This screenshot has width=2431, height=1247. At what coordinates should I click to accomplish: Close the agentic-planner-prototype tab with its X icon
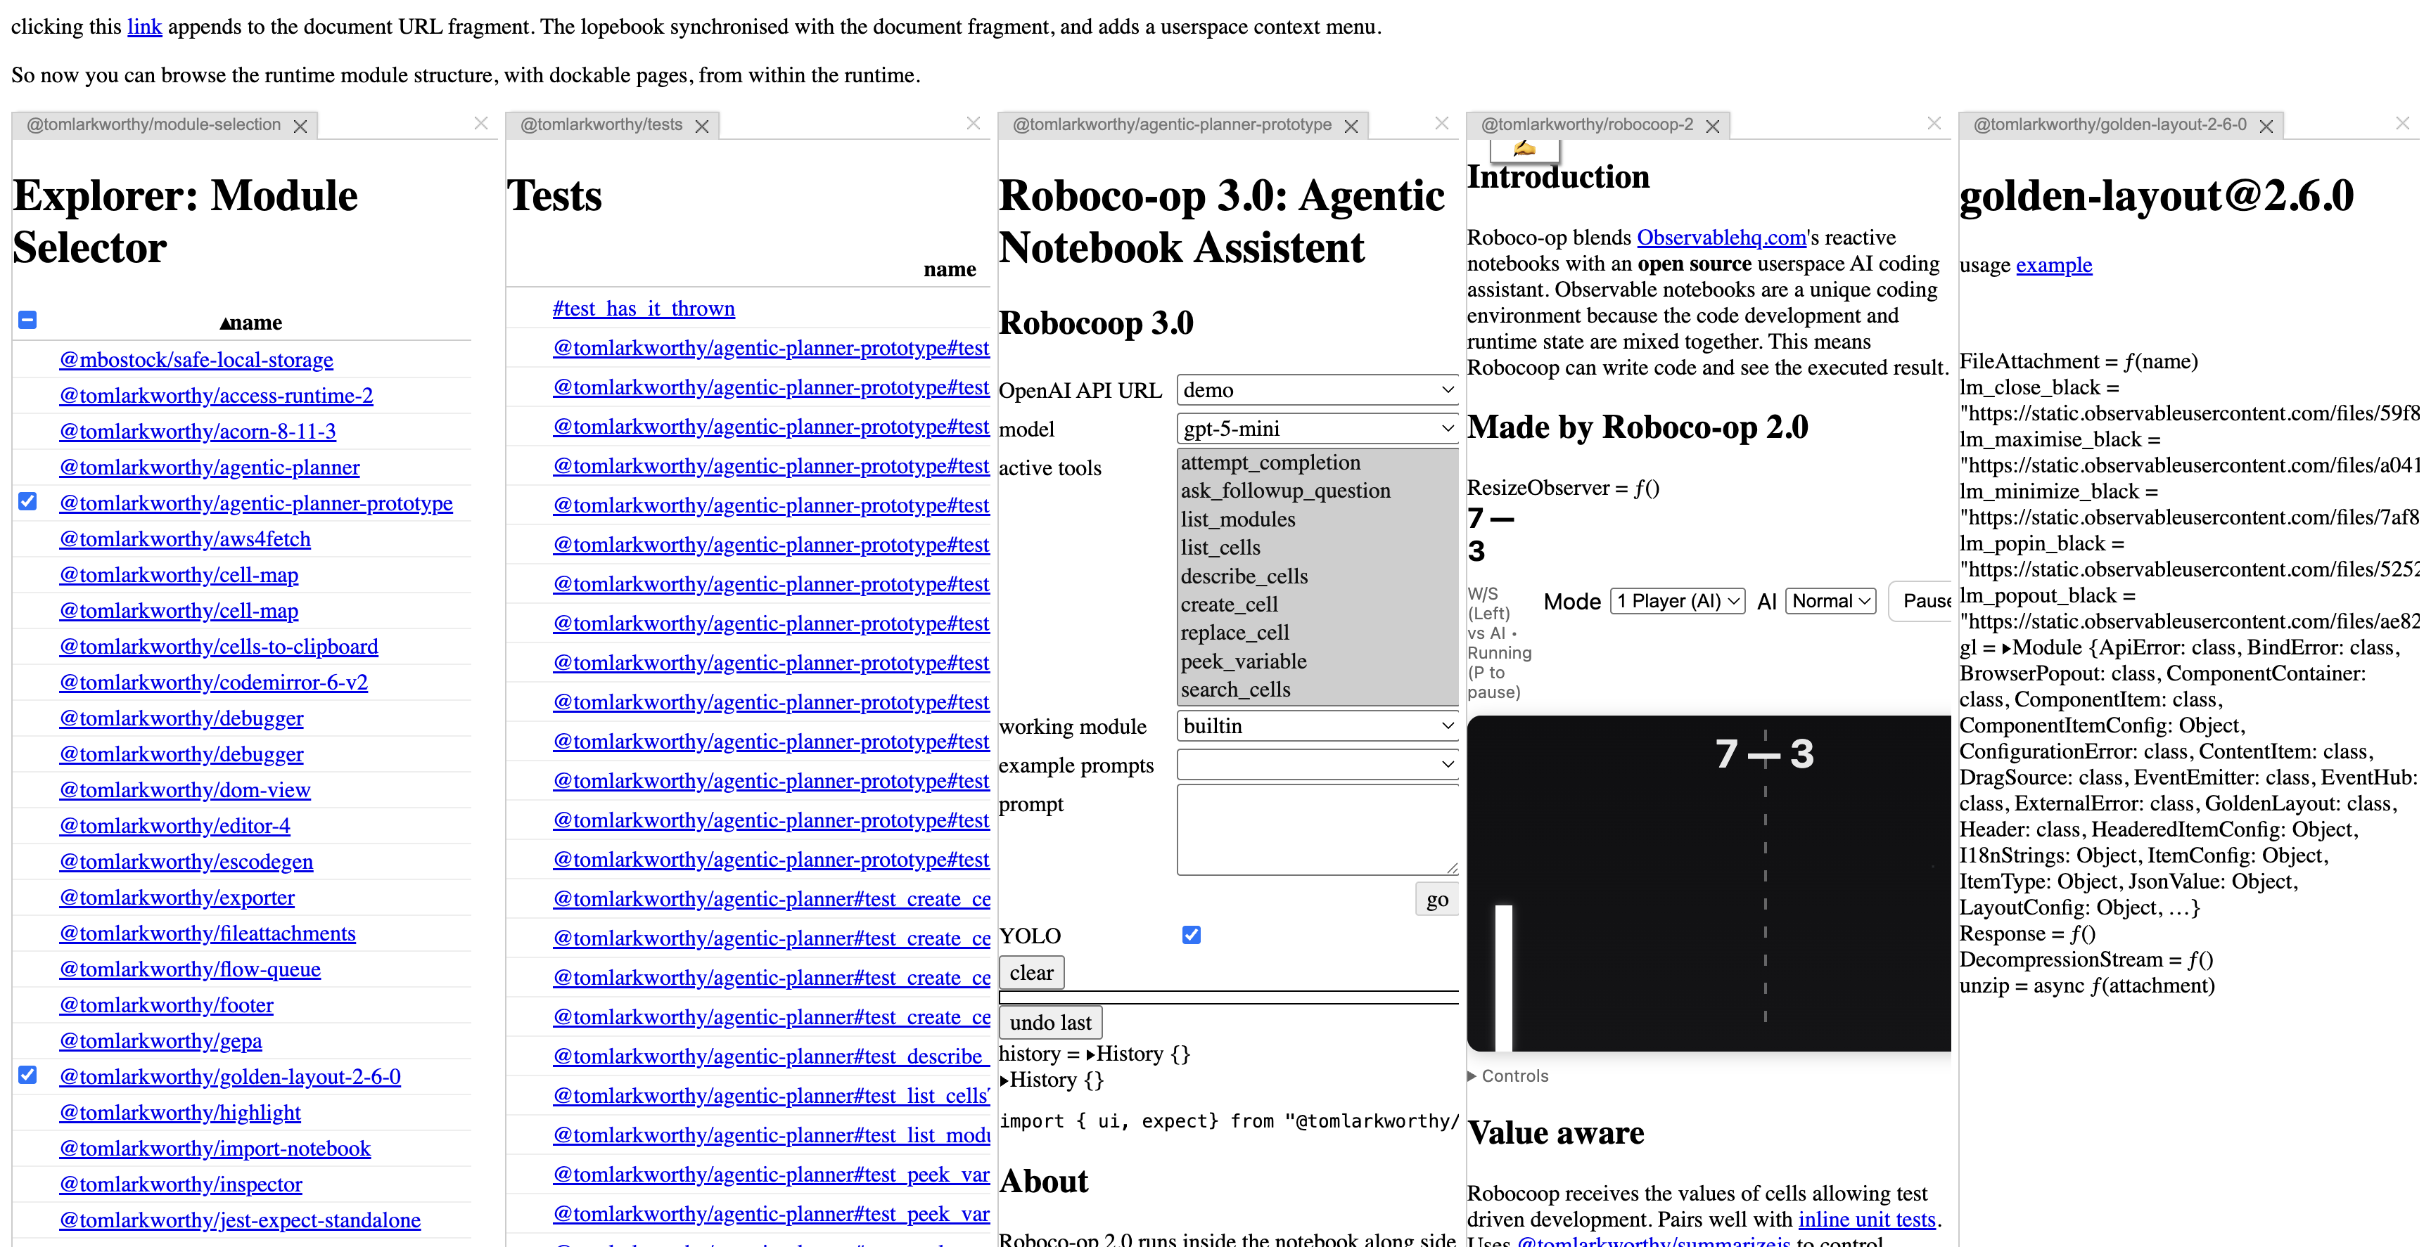click(1351, 127)
